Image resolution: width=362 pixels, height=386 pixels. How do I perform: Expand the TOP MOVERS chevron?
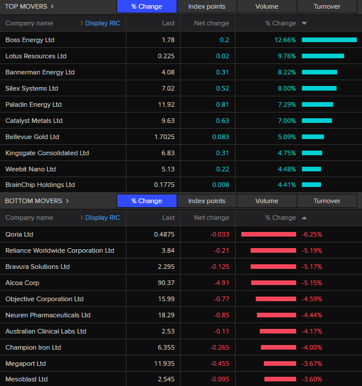coord(53,6)
